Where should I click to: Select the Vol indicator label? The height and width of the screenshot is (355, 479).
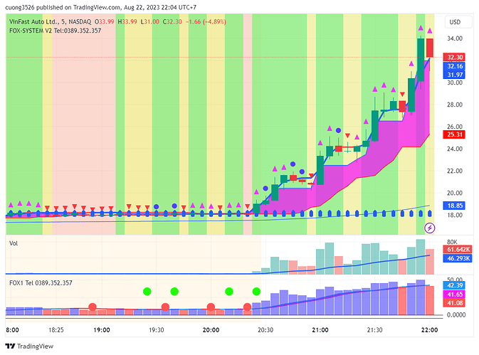click(14, 243)
